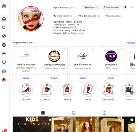
Task: Open the Threads icon with the notification badge
Action: pyautogui.click(x=4, y=131)
